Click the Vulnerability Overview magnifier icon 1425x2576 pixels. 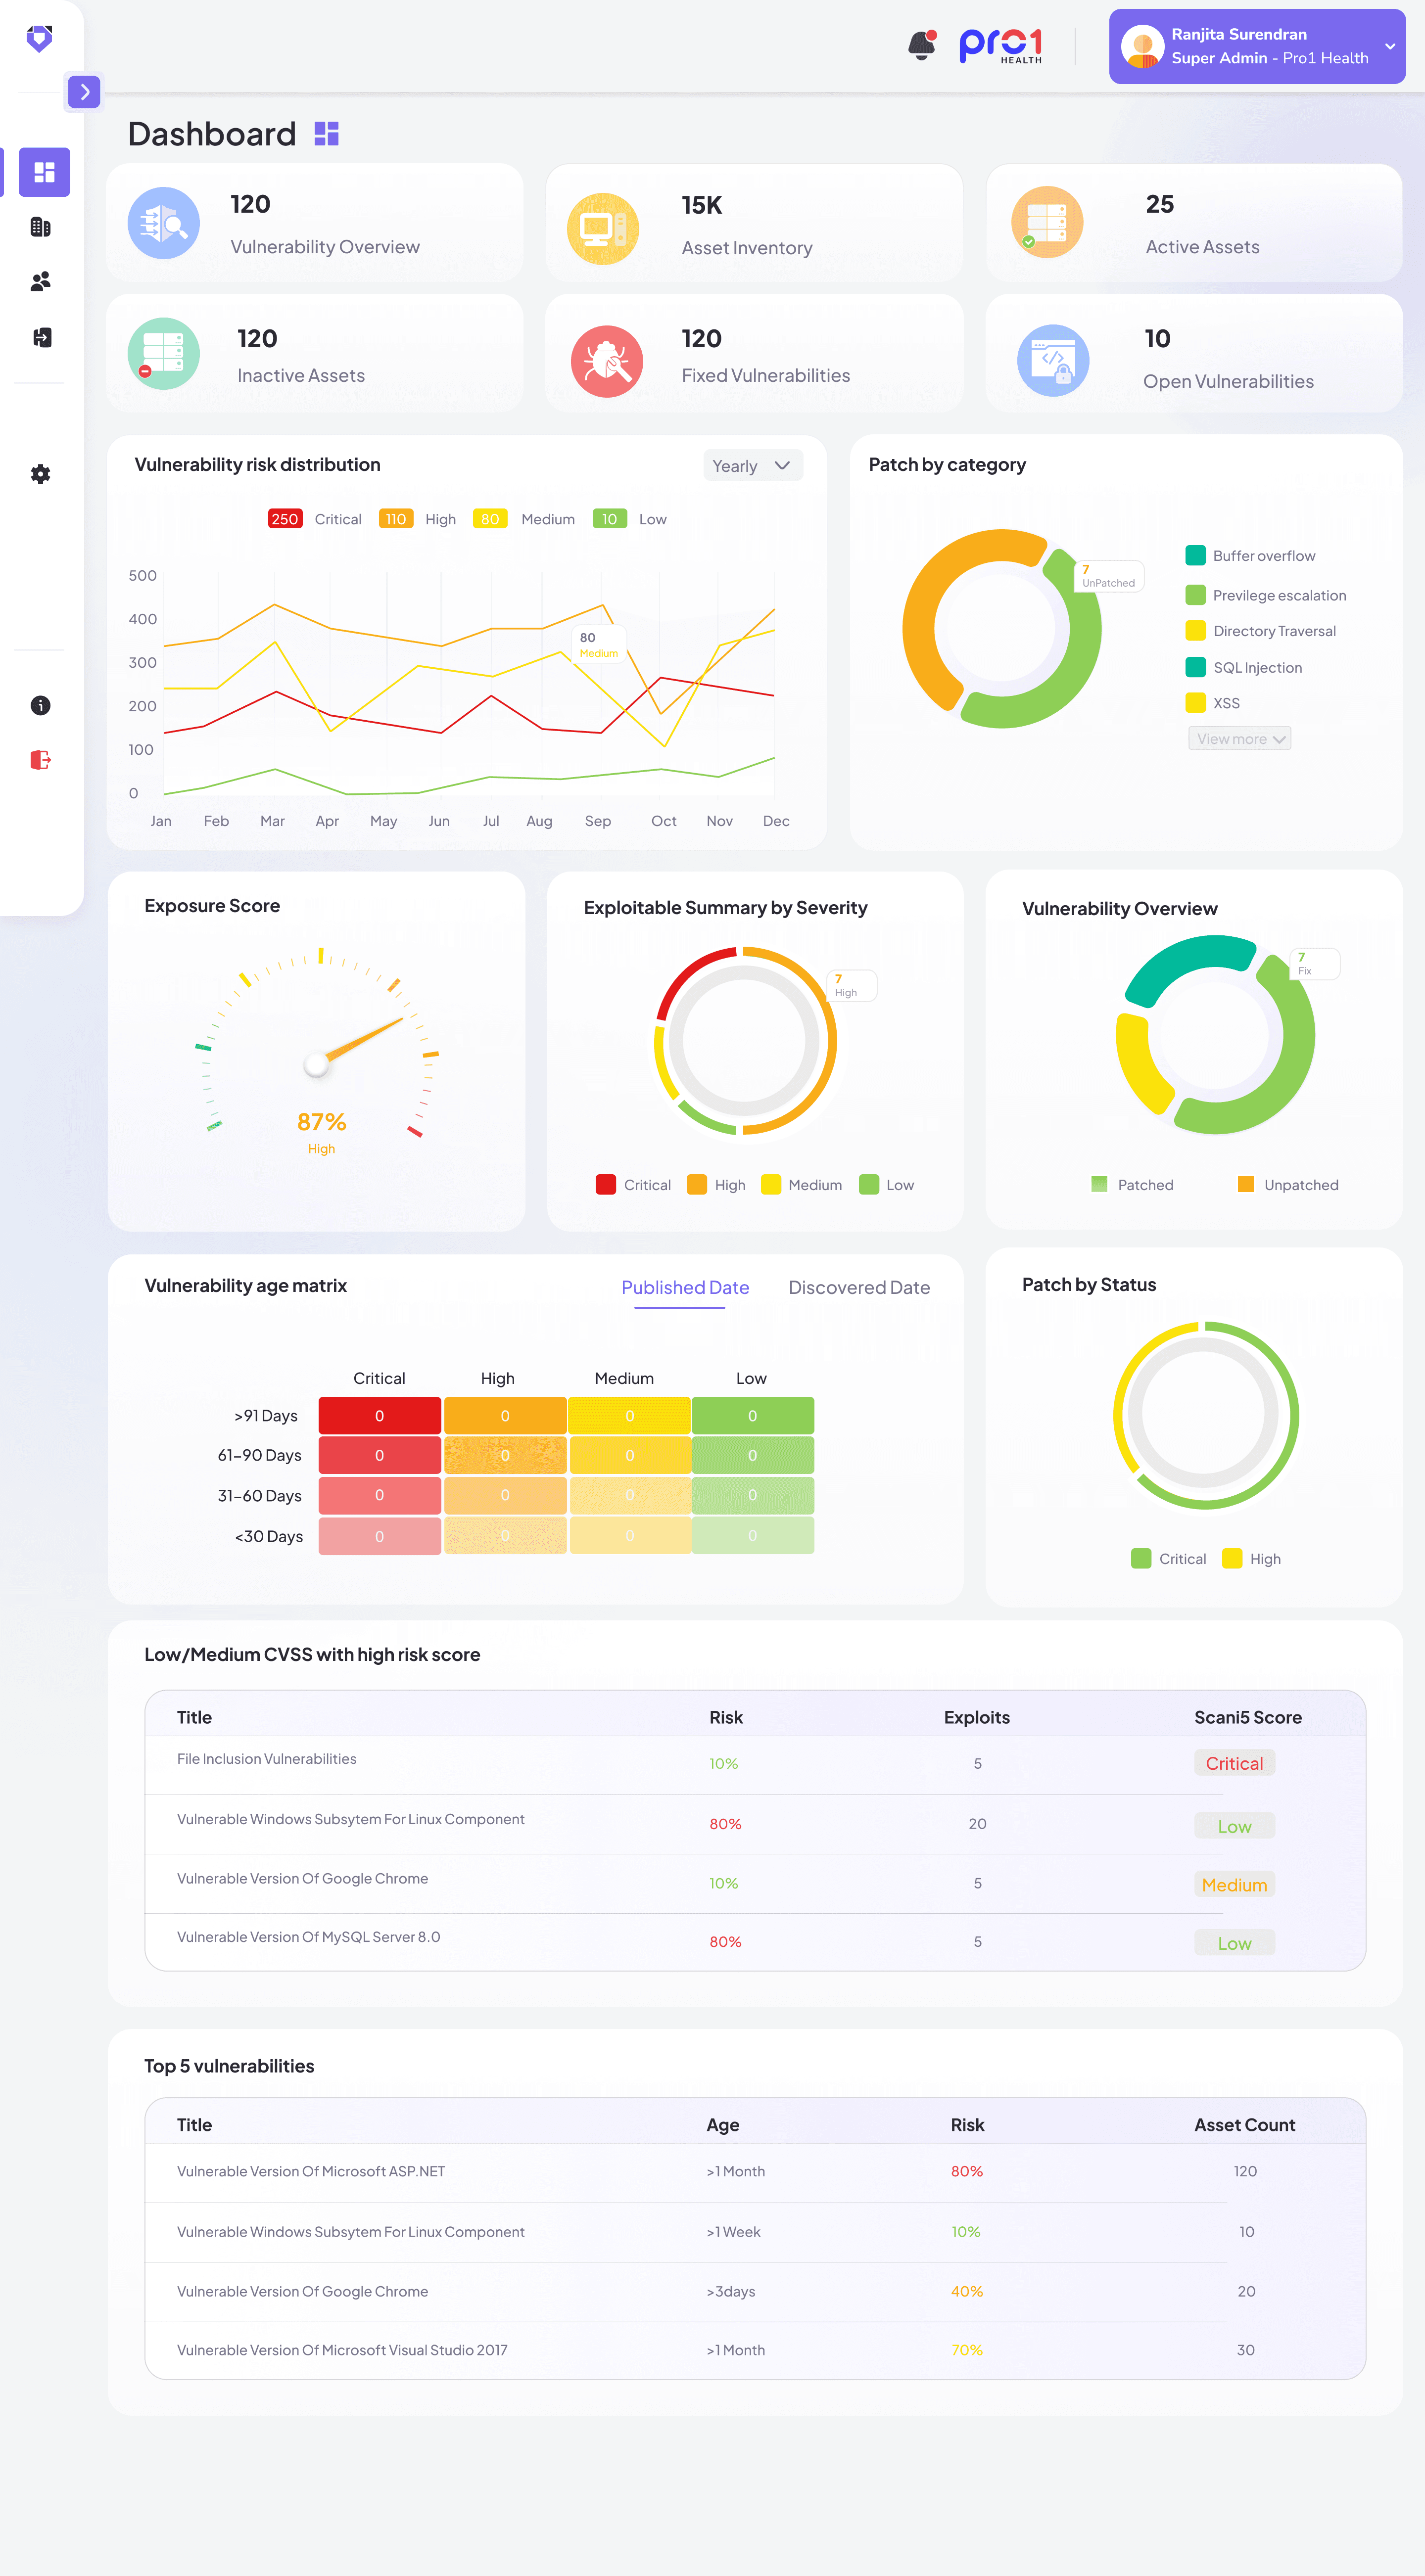164,224
